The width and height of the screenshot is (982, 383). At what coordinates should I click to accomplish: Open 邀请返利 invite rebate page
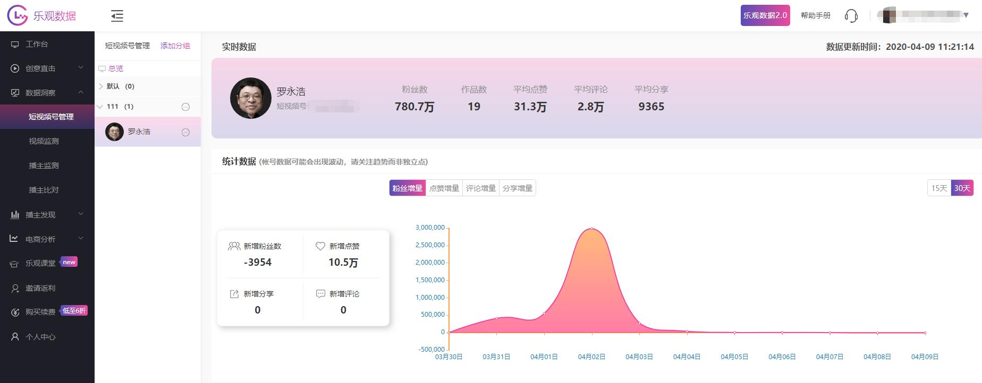tap(40, 288)
